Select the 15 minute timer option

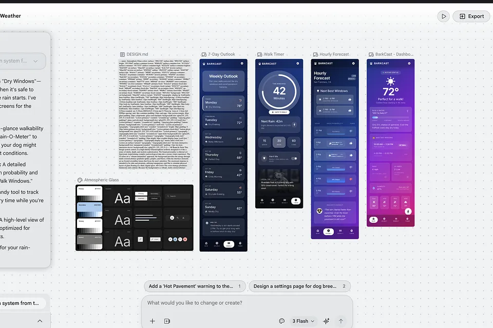pos(264,142)
